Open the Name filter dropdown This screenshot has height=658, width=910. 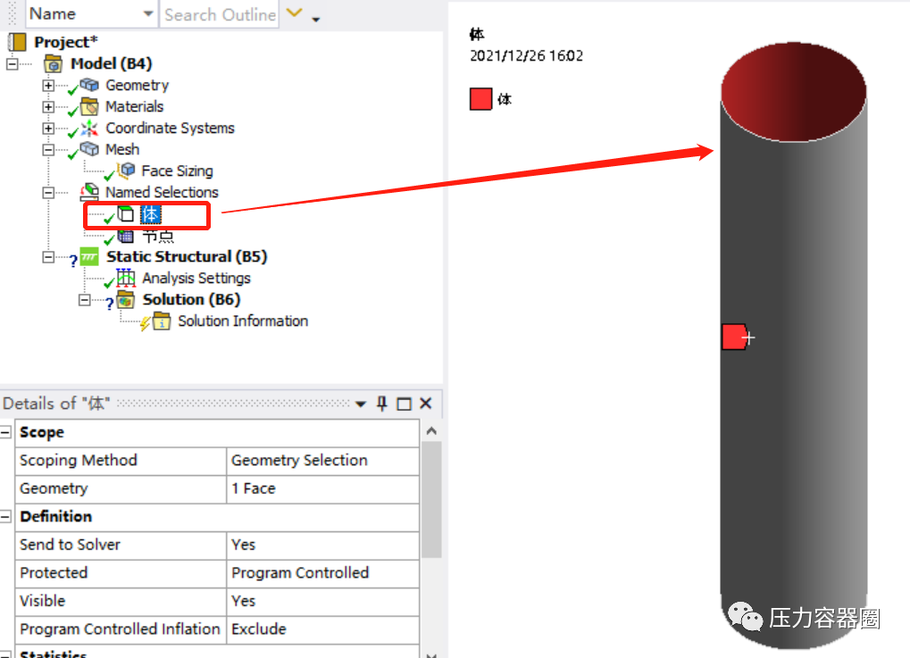148,14
